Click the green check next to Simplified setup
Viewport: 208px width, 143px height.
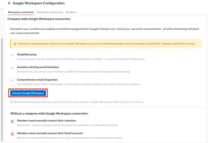(12, 55)
